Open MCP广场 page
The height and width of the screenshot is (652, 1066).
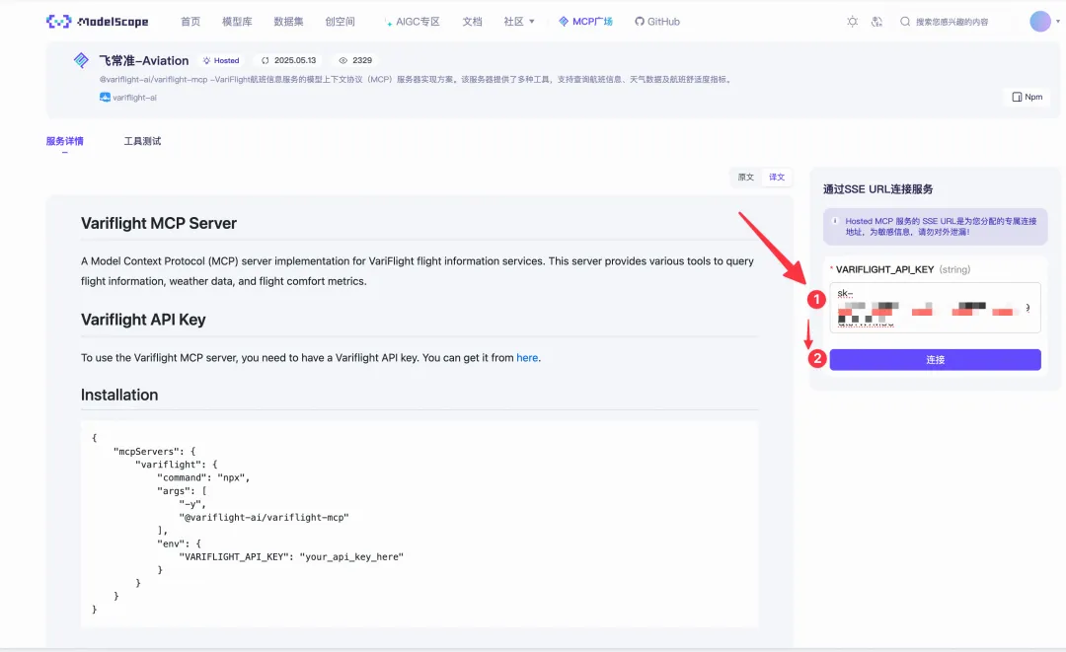(585, 22)
